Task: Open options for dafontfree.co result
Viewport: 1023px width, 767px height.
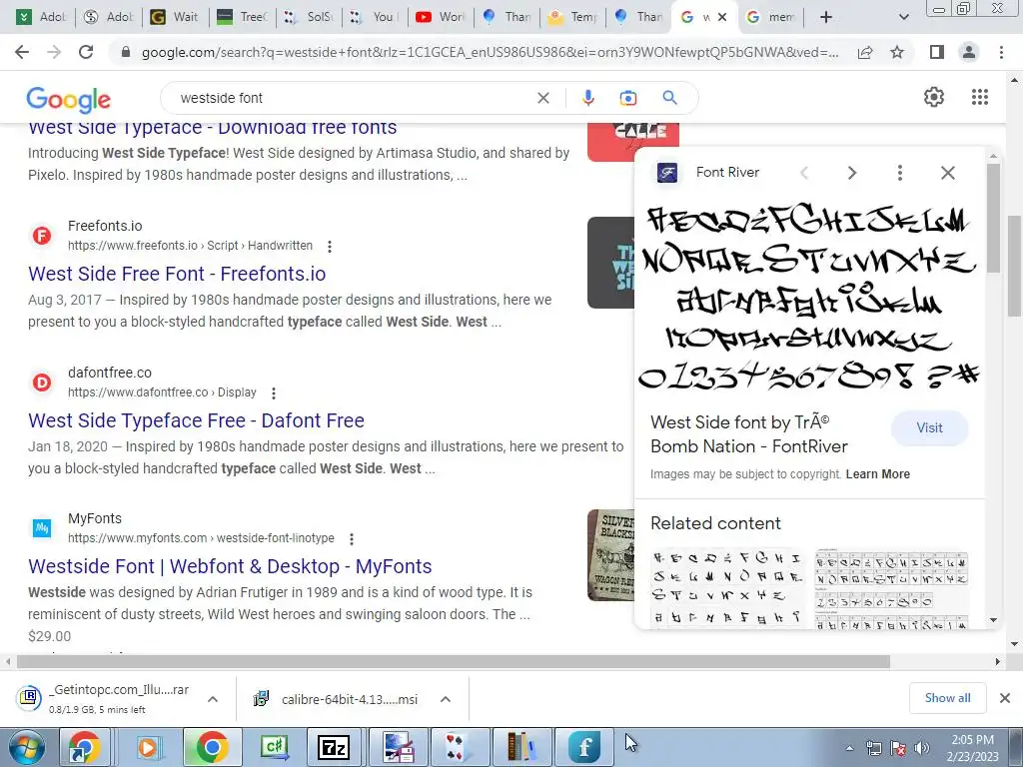Action: (x=274, y=393)
